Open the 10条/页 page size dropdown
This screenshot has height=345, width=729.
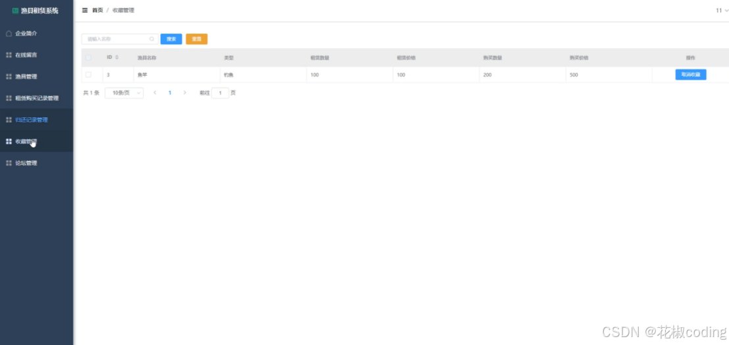(124, 93)
